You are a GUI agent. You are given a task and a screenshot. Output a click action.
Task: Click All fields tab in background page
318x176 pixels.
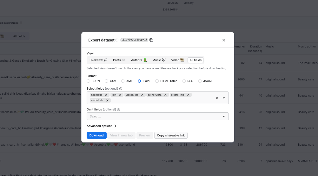coord(19,36)
